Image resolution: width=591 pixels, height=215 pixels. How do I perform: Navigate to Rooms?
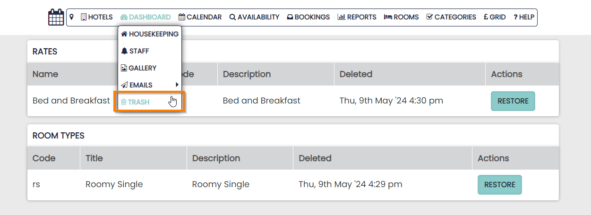(x=401, y=17)
